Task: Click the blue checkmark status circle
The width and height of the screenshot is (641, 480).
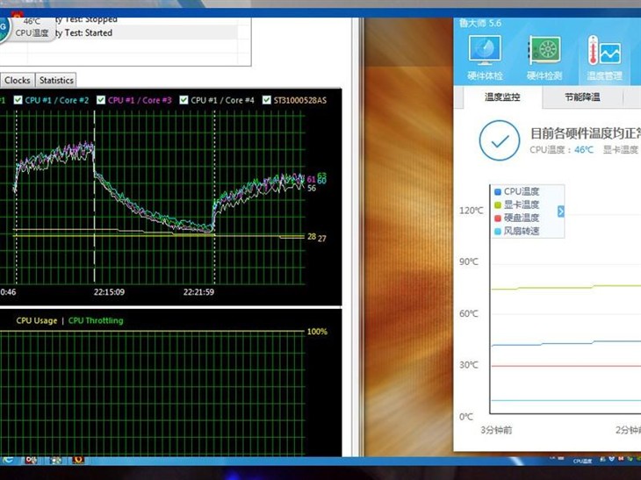Action: (x=500, y=140)
